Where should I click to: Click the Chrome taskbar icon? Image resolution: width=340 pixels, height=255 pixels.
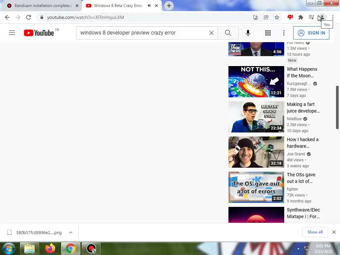click(x=71, y=248)
